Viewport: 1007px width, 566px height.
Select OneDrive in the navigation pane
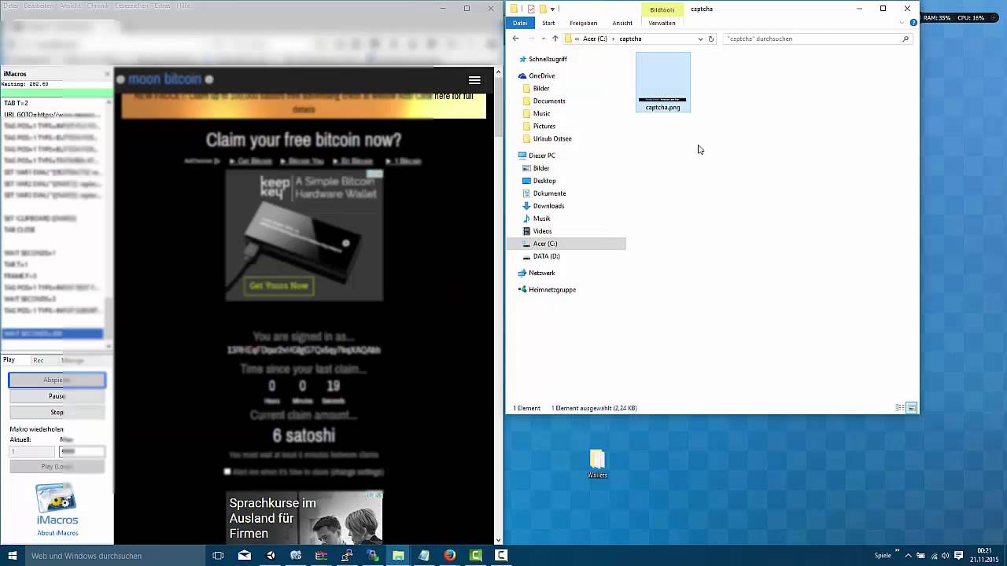pos(541,75)
